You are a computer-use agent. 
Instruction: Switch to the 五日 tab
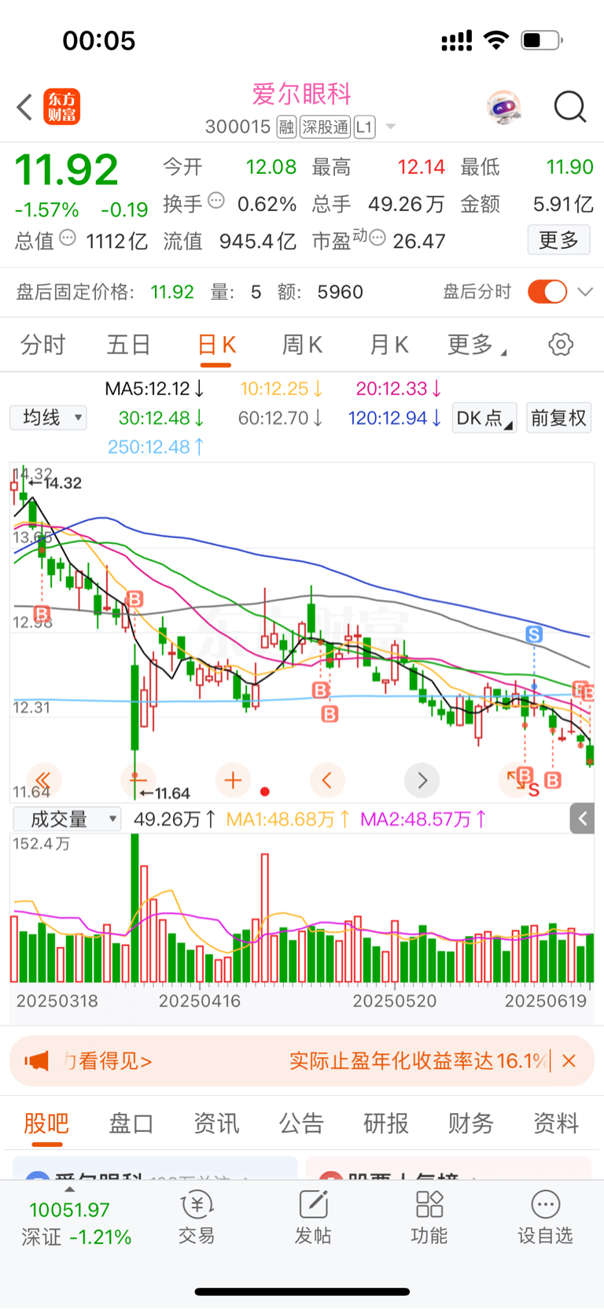[128, 345]
